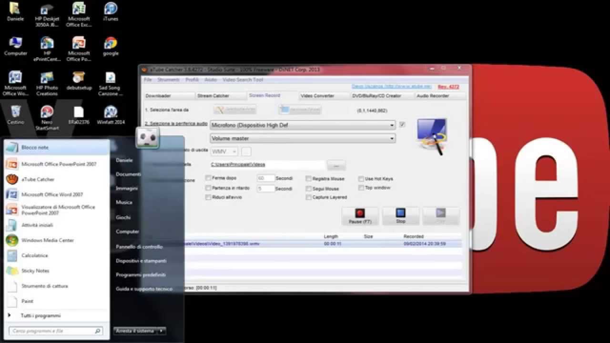Open the Strumenti menu
This screenshot has height=343, width=610.
(x=168, y=80)
